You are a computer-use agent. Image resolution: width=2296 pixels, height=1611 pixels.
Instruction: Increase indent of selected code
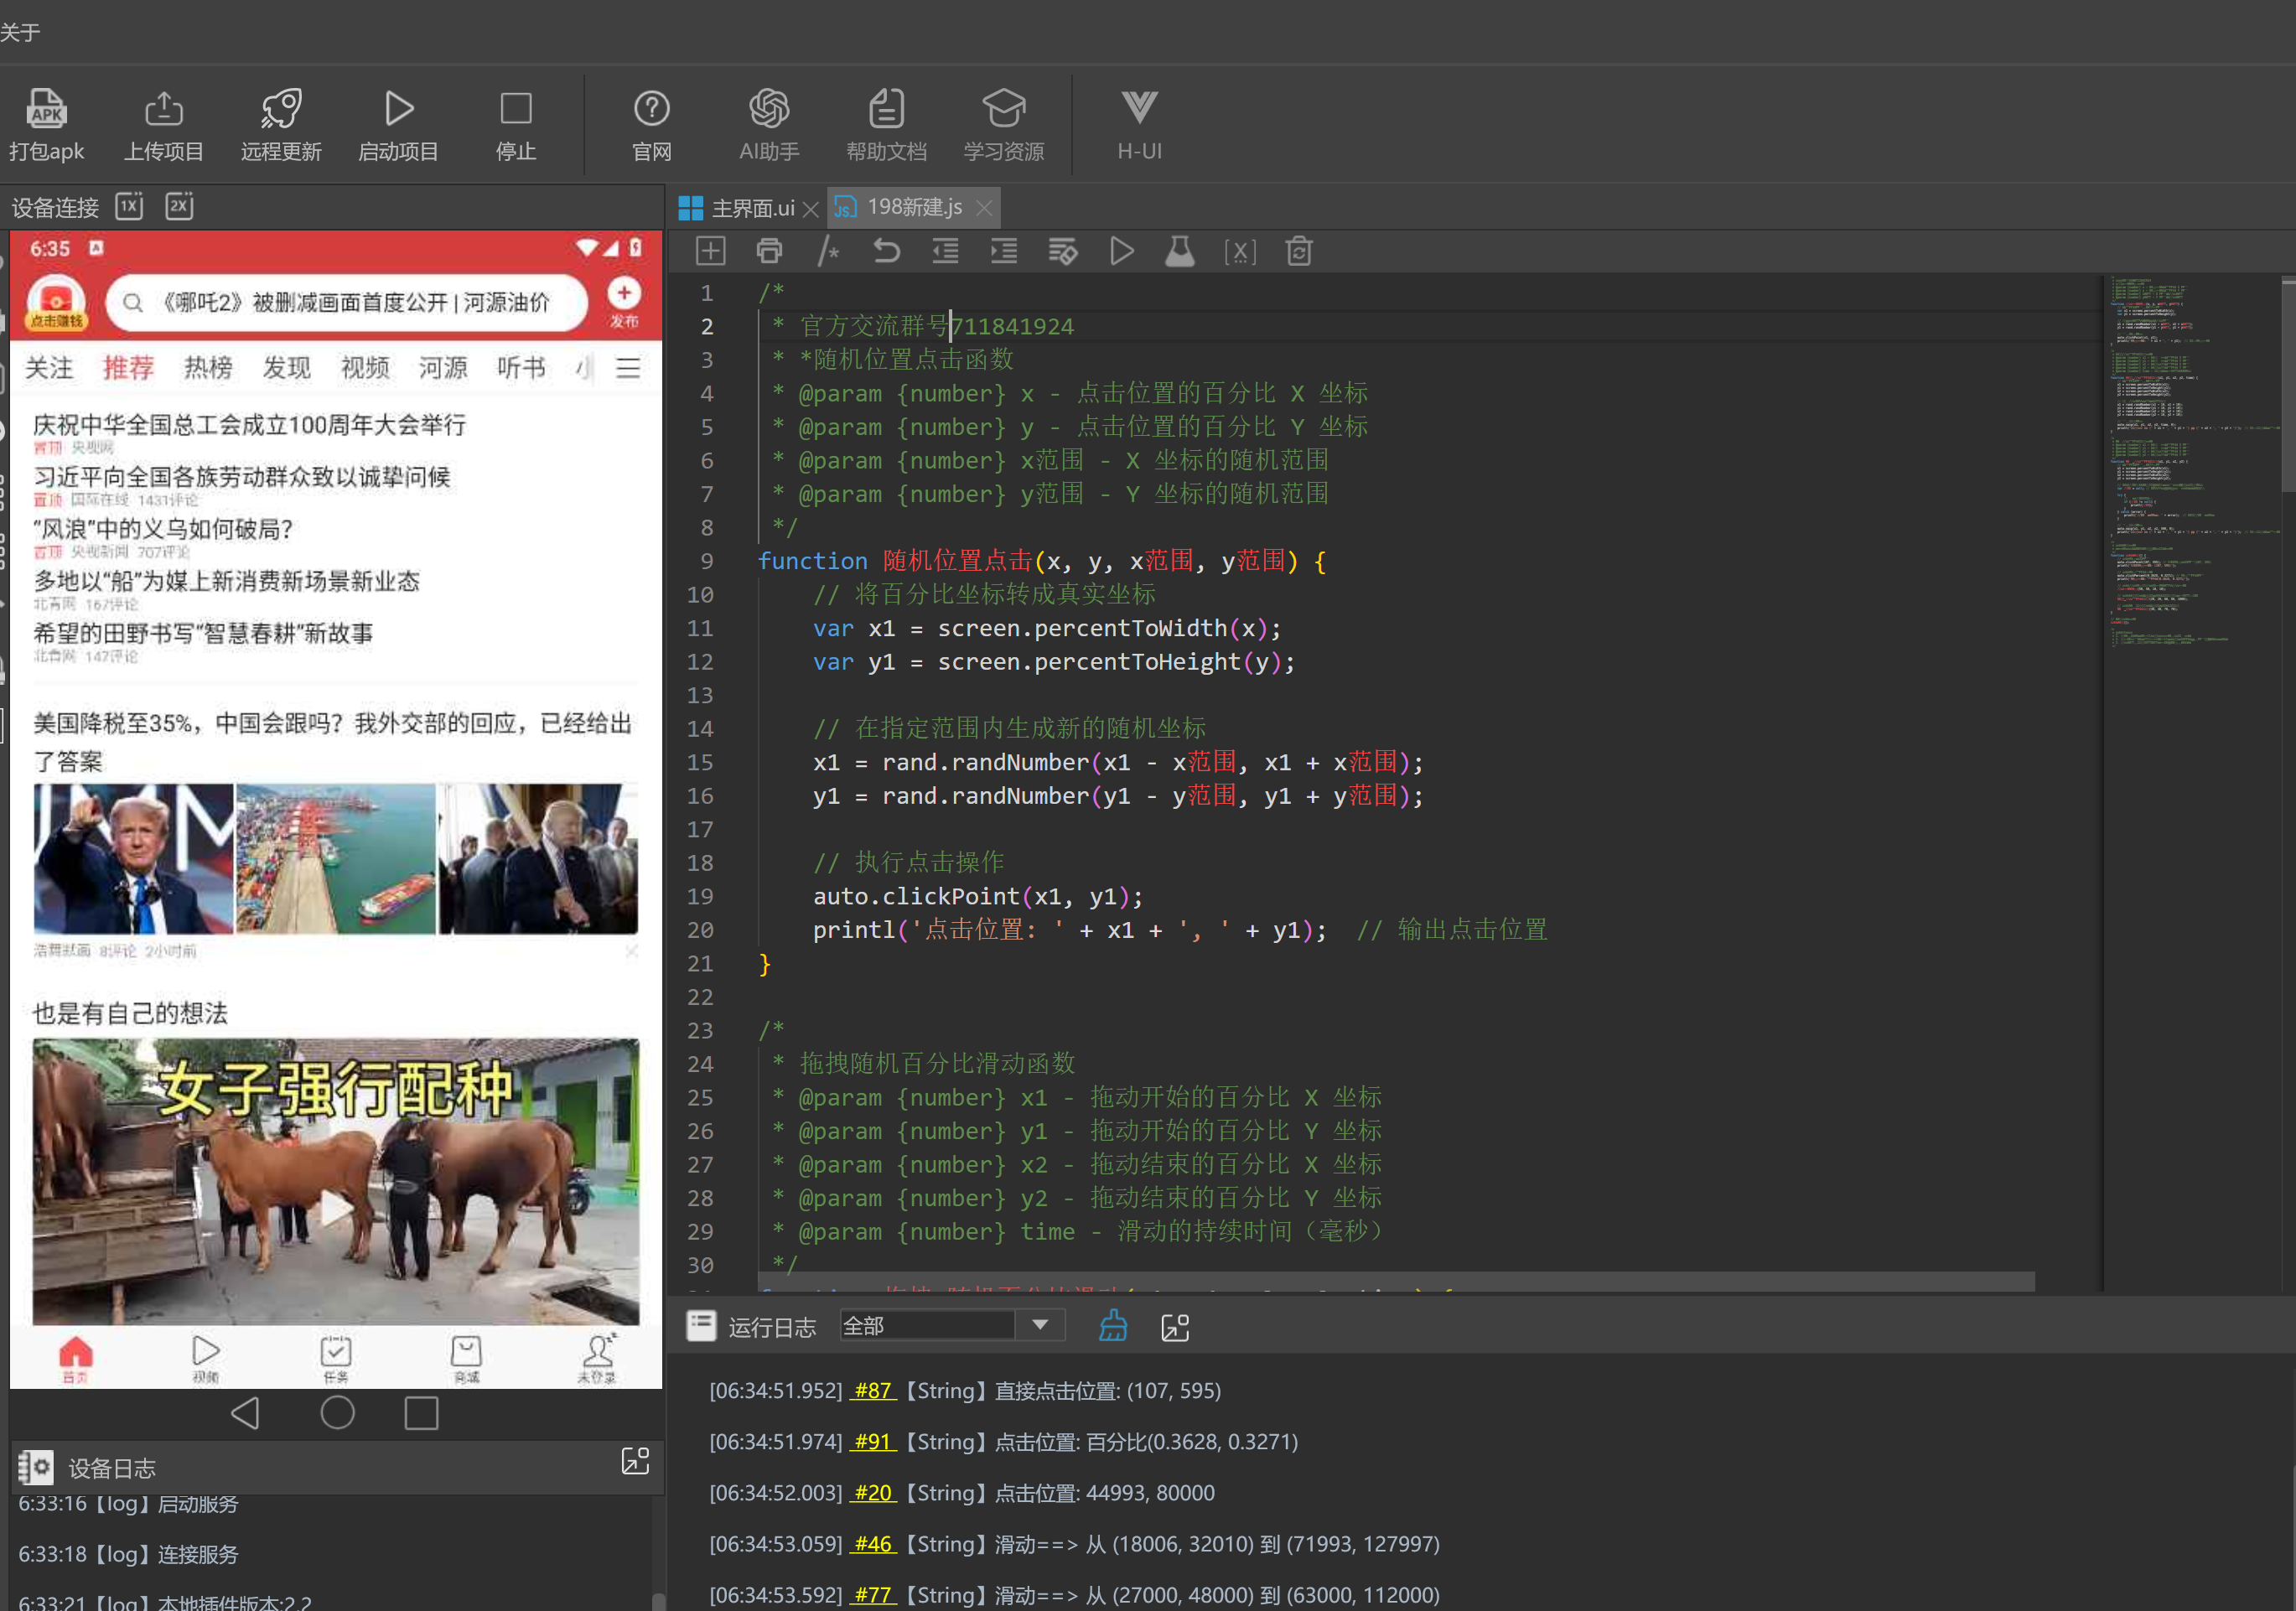pyautogui.click(x=1004, y=251)
